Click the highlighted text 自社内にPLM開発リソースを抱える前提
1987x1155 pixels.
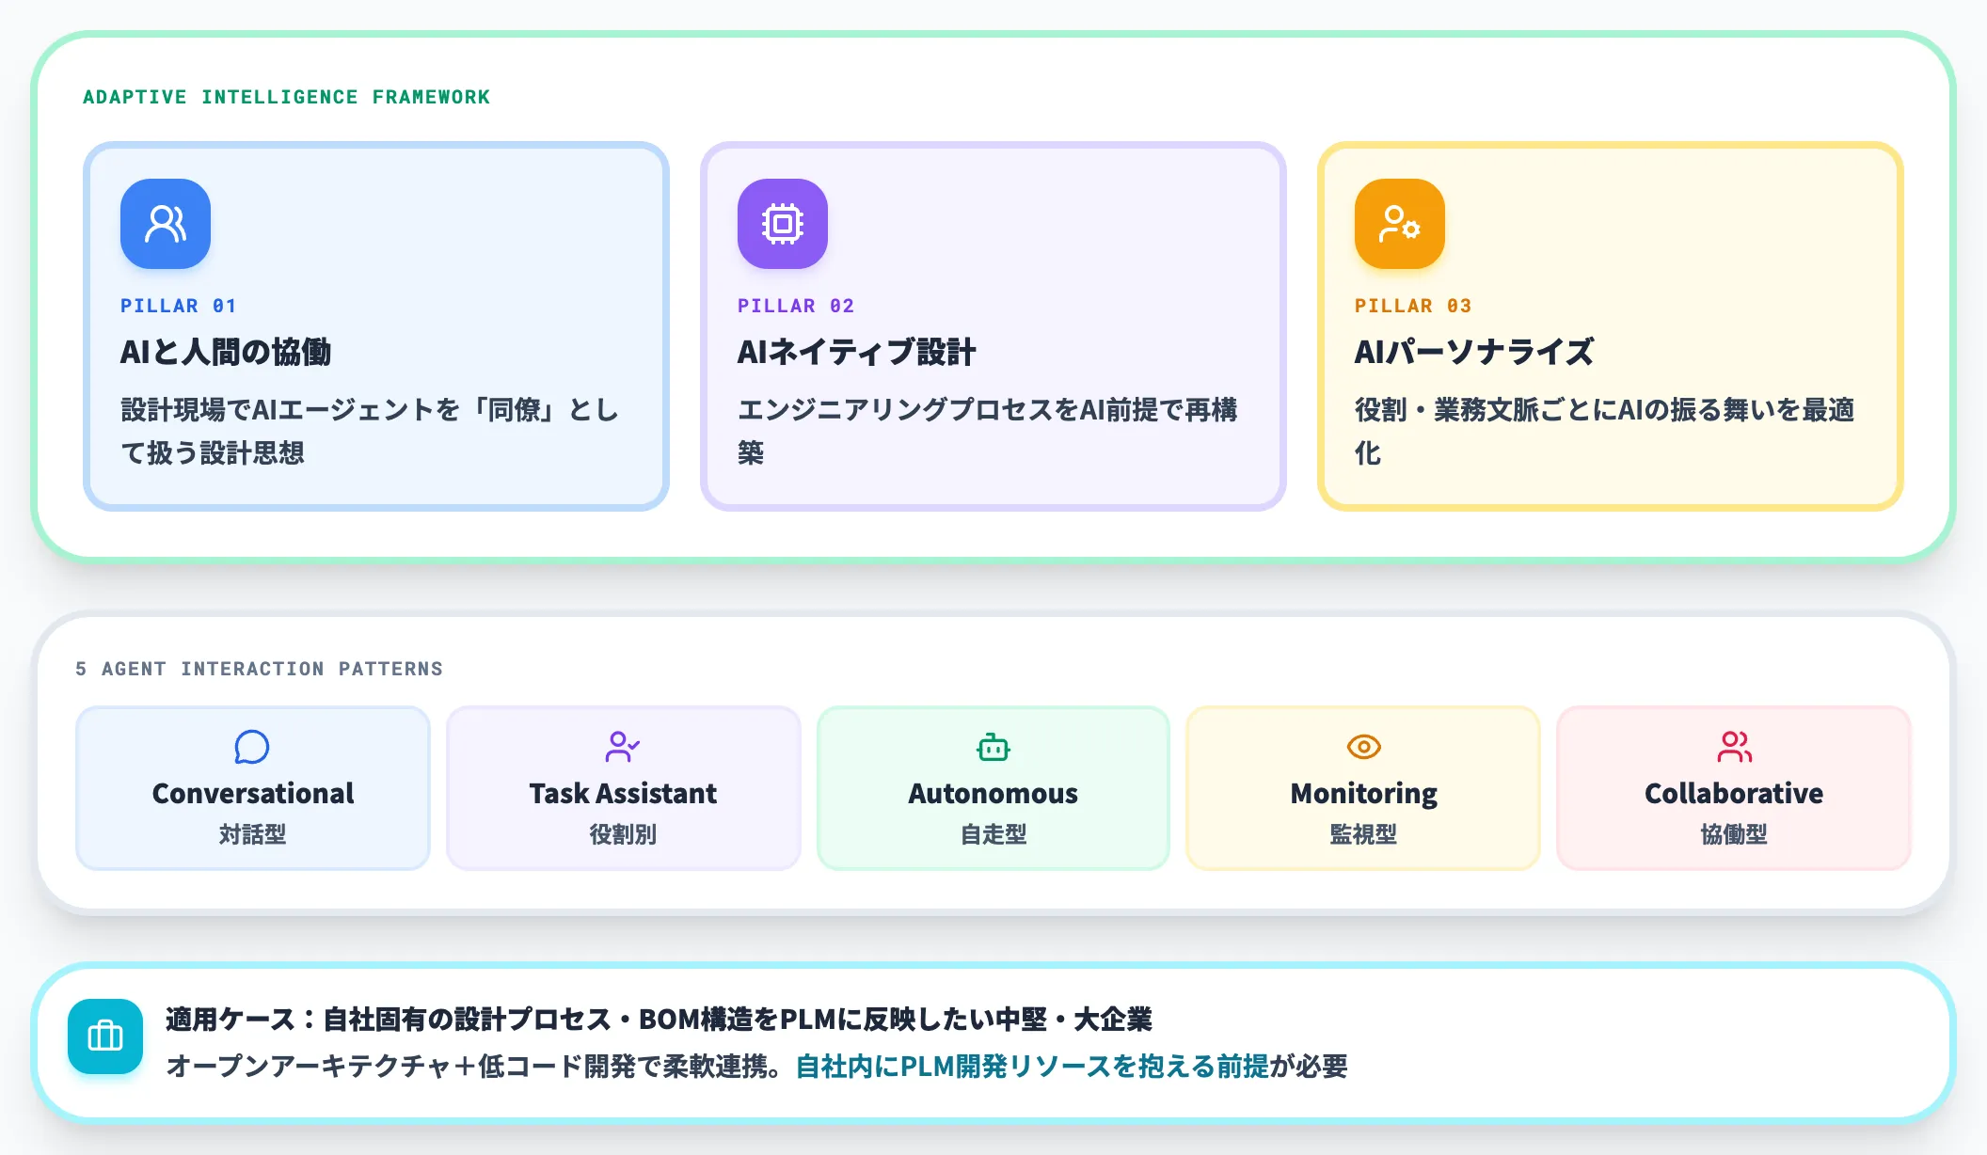[x=1032, y=1066]
